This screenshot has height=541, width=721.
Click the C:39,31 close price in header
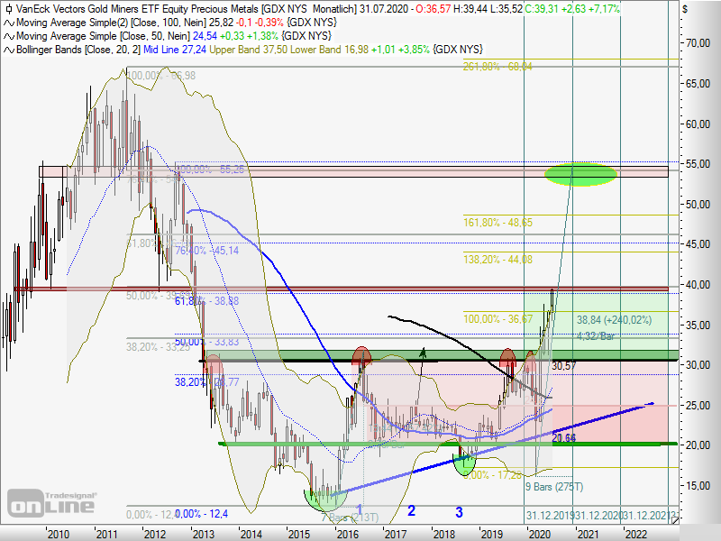(x=542, y=9)
